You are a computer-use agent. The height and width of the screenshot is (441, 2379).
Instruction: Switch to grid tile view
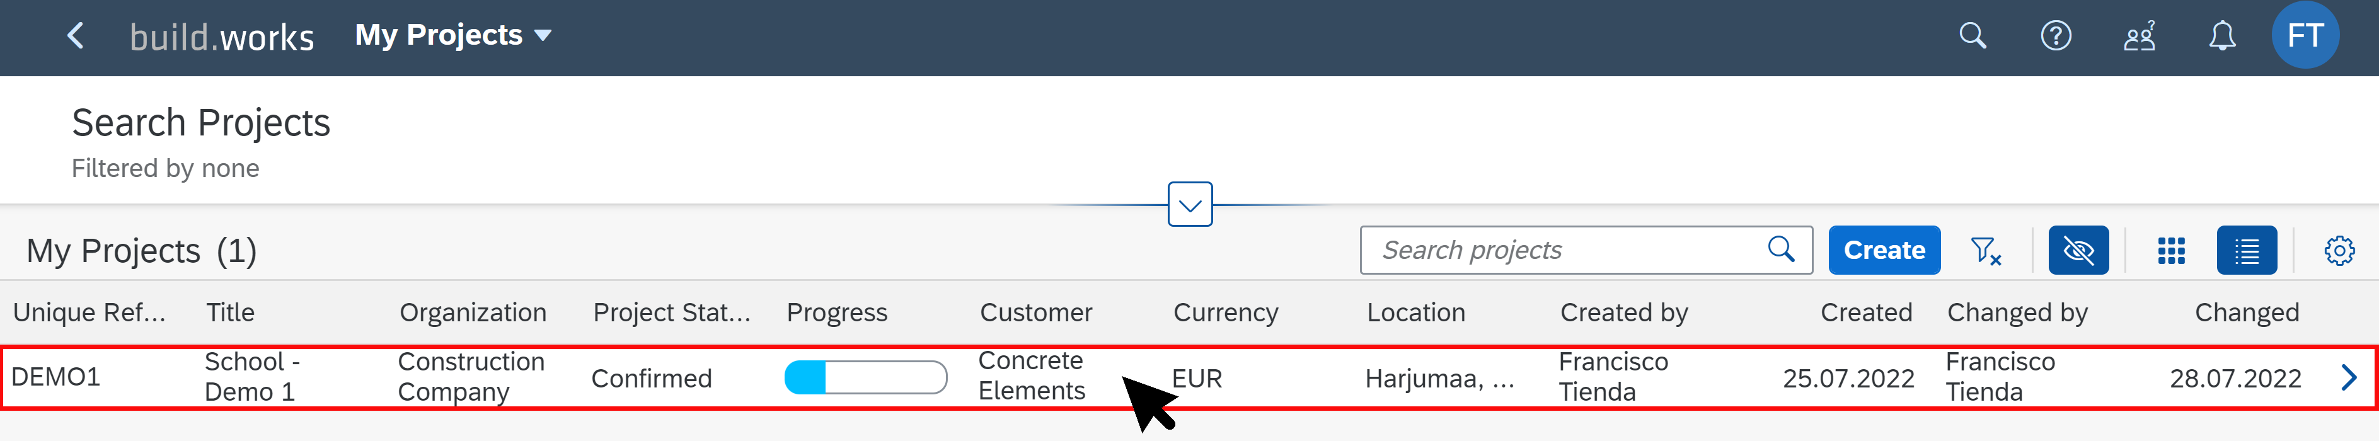pos(2171,250)
